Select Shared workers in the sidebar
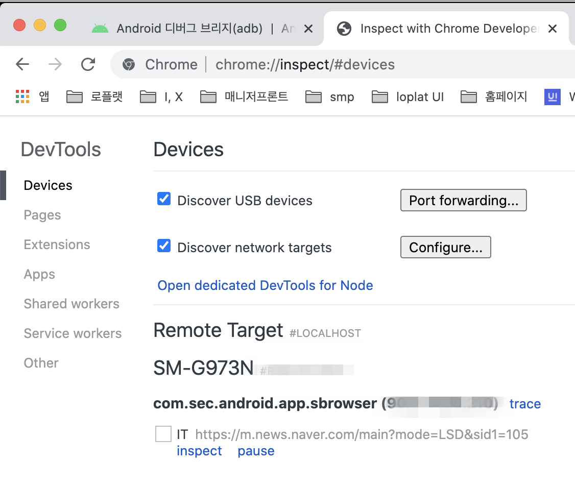The height and width of the screenshot is (487, 575). (x=71, y=304)
